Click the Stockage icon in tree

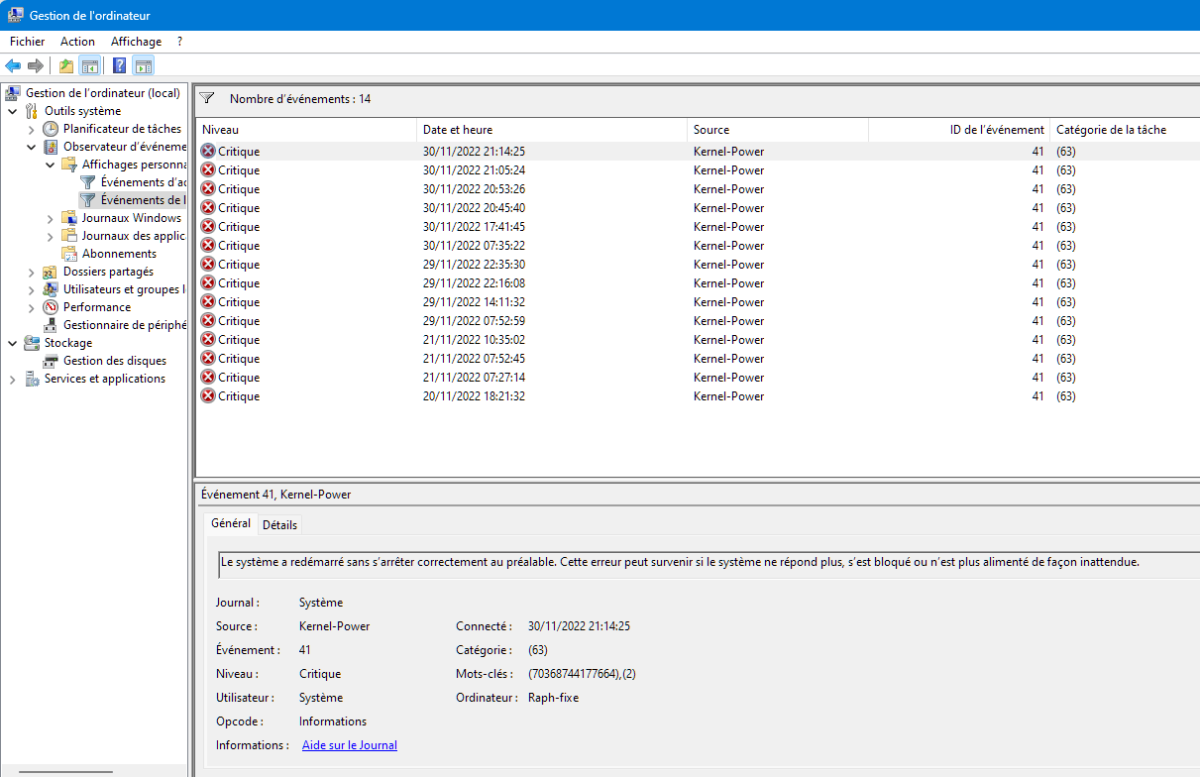click(32, 343)
